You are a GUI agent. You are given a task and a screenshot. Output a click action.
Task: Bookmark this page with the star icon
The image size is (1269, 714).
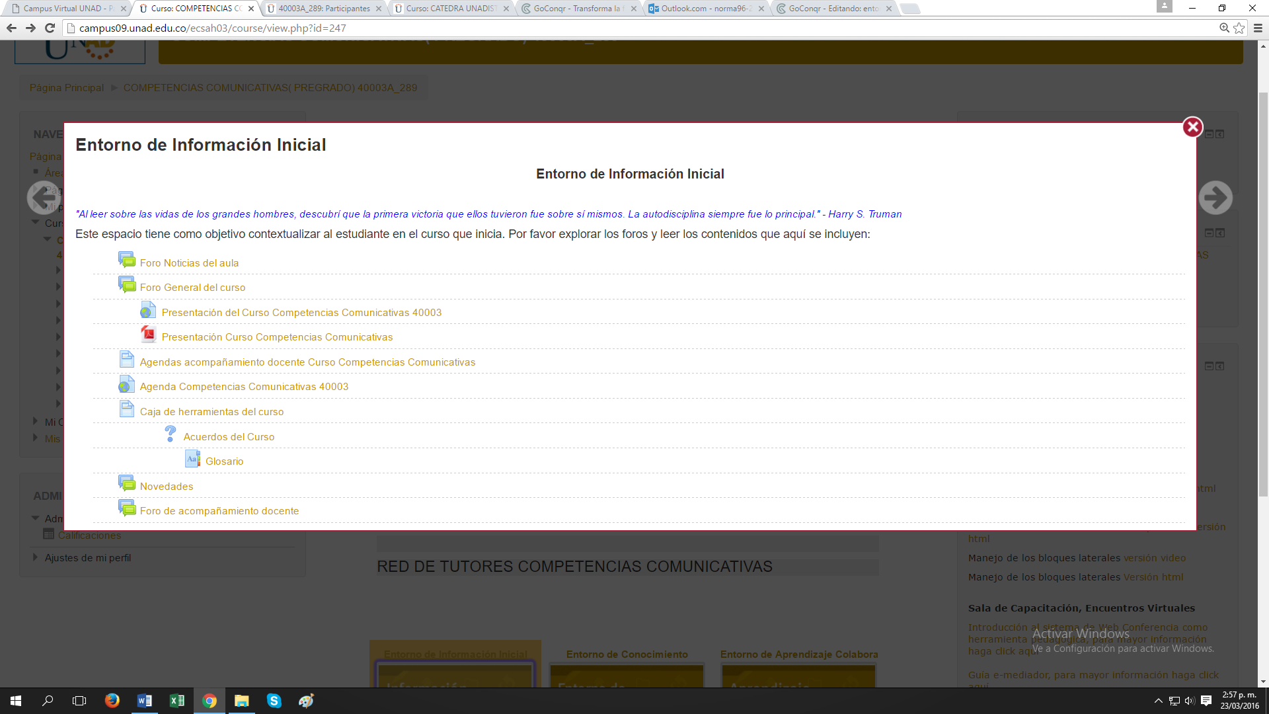pos(1239,28)
